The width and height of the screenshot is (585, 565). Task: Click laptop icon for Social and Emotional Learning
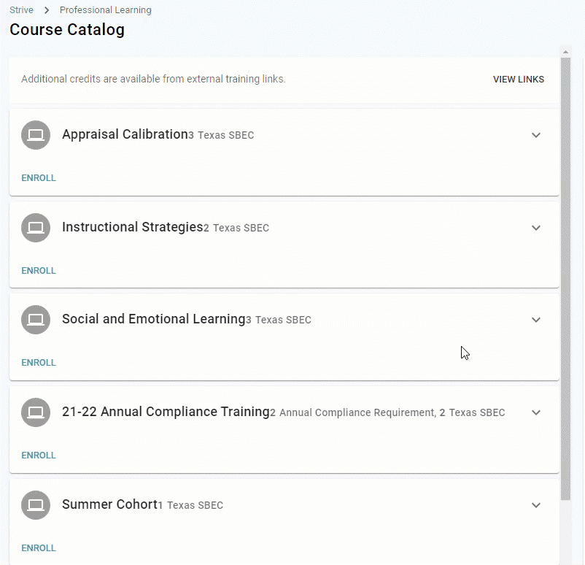36,320
